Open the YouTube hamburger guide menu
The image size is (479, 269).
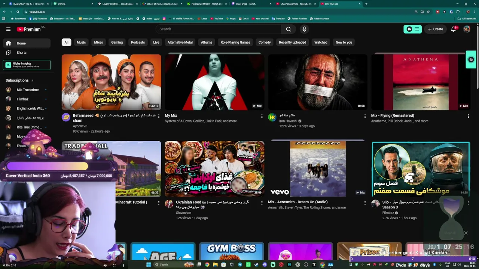tap(8, 29)
